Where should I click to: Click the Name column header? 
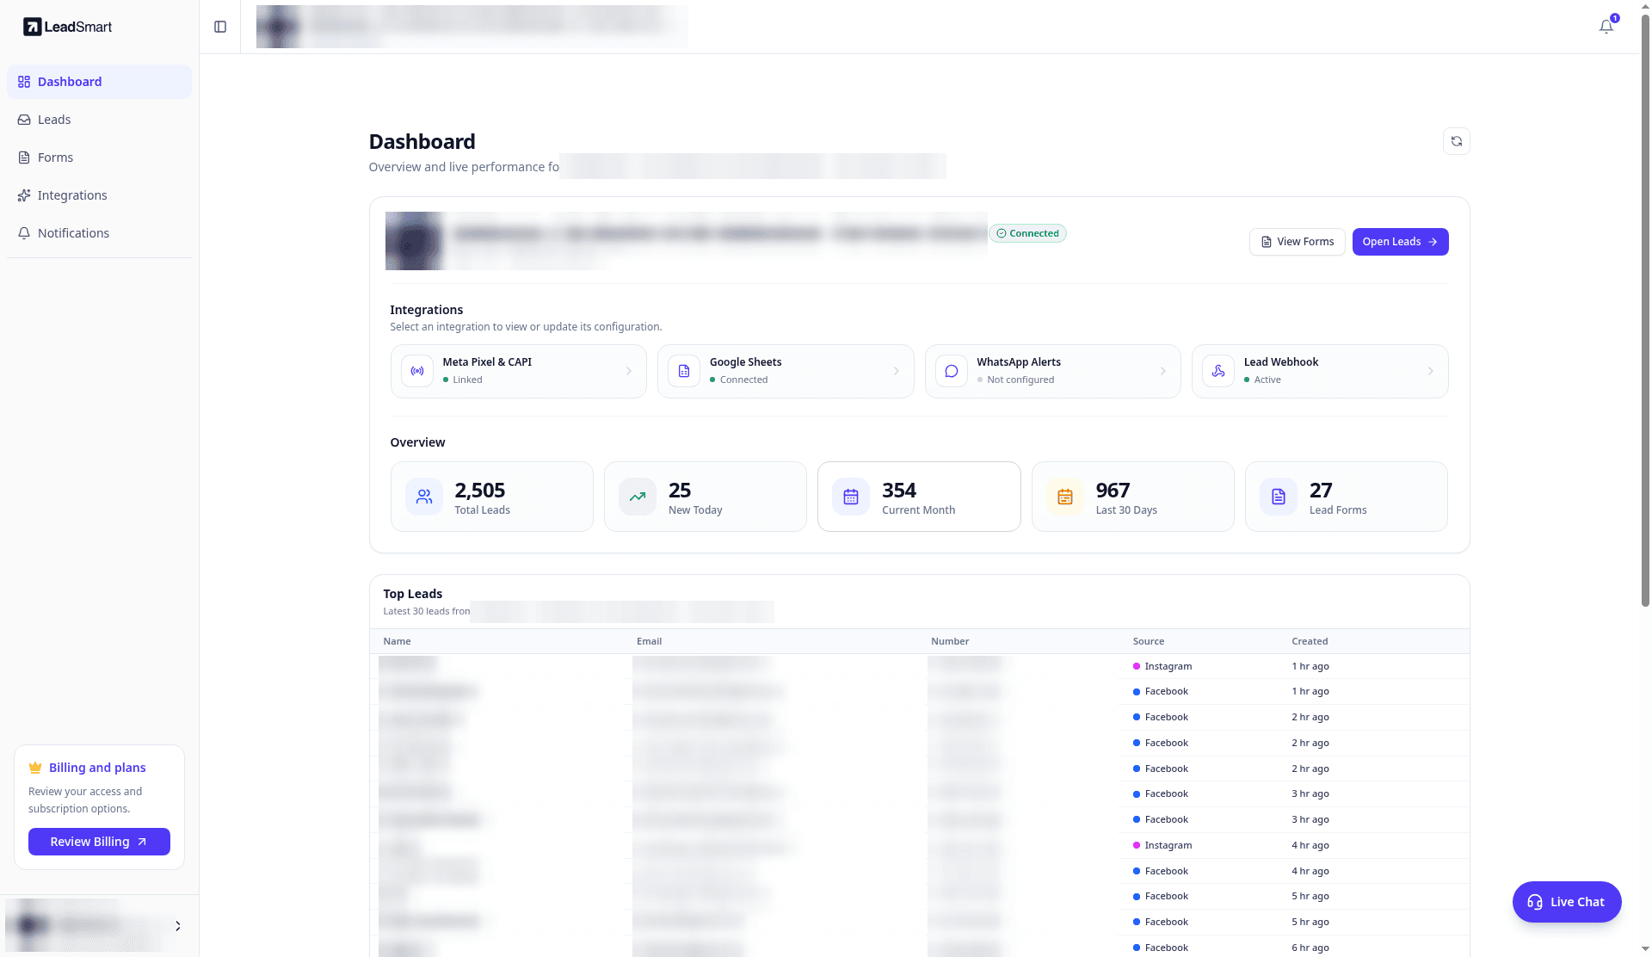(397, 641)
